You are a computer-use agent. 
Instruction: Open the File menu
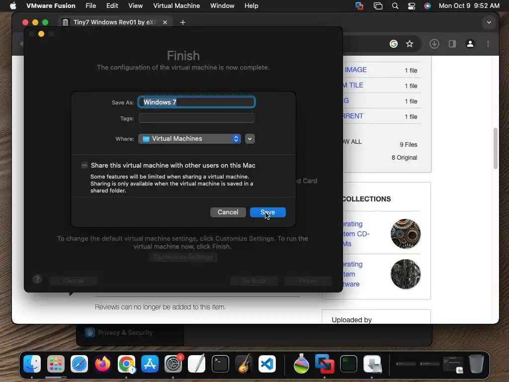(x=90, y=5)
